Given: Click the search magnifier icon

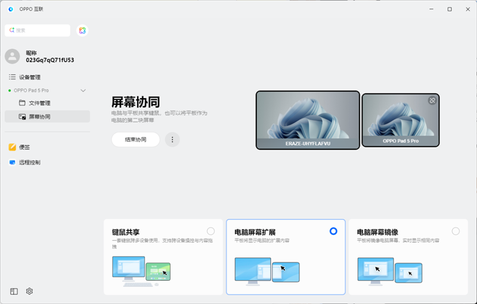Looking at the screenshot, I should tap(12, 30).
